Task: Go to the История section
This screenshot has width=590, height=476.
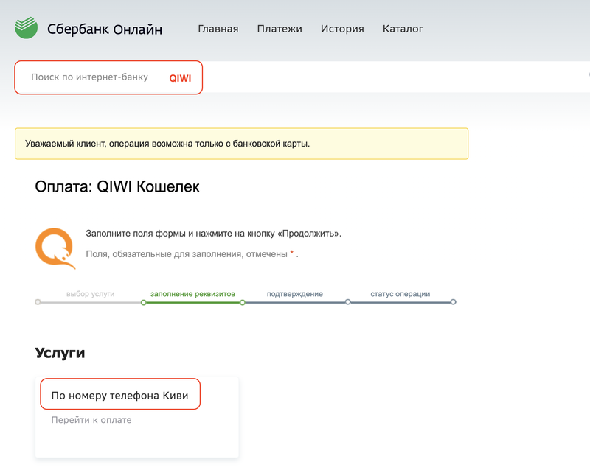Action: [342, 29]
